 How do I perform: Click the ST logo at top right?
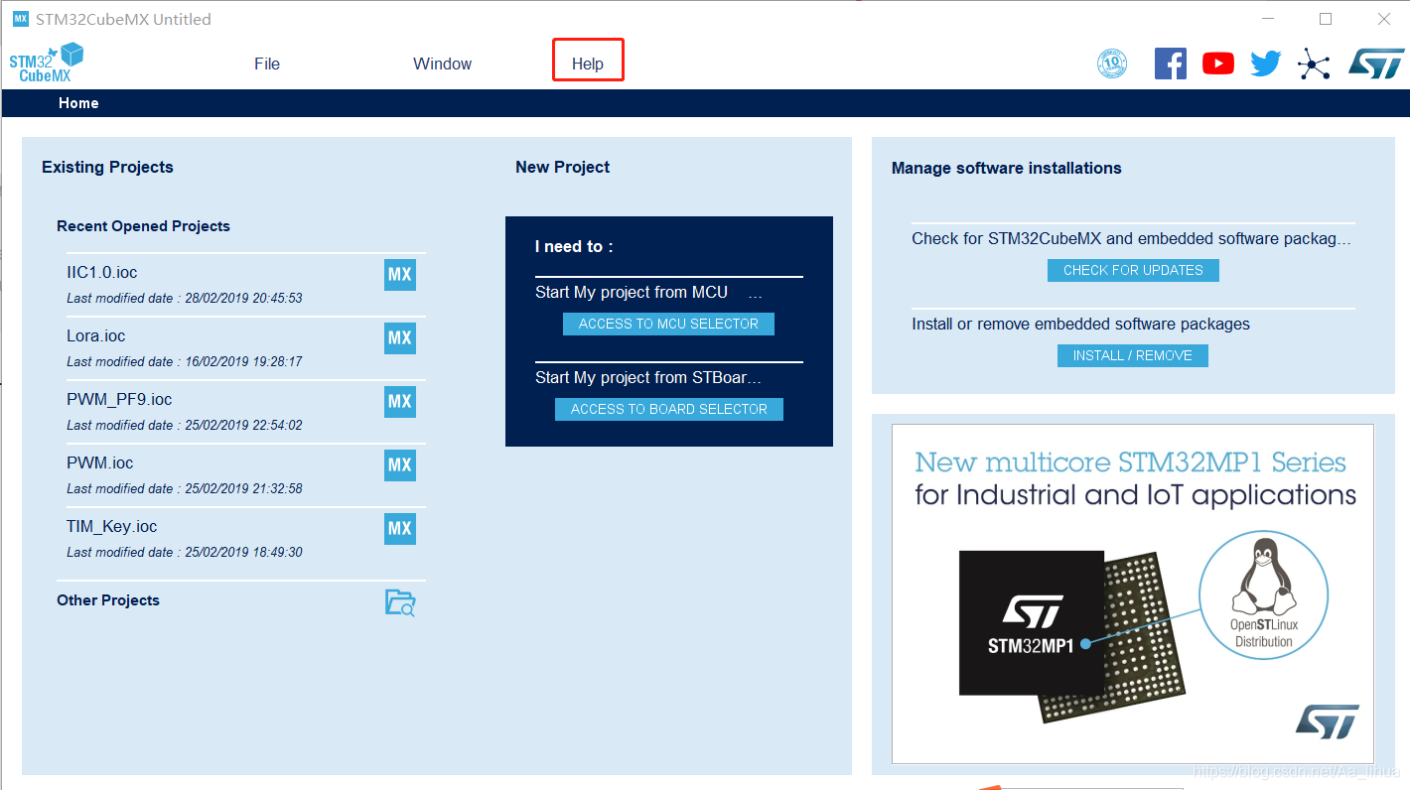[x=1375, y=63]
